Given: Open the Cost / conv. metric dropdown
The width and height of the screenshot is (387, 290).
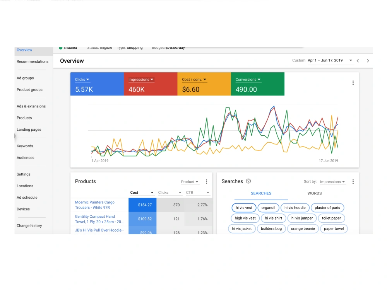Looking at the screenshot, I should (x=194, y=80).
